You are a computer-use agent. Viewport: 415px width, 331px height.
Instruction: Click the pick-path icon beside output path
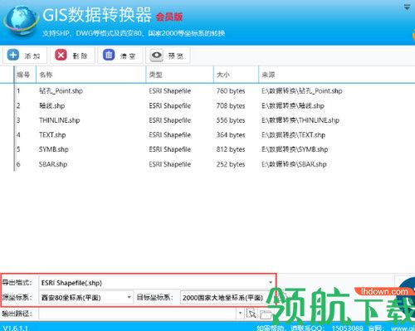pyautogui.click(x=251, y=314)
